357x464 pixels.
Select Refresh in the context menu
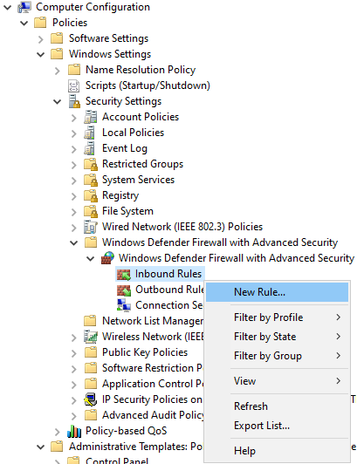point(277,406)
